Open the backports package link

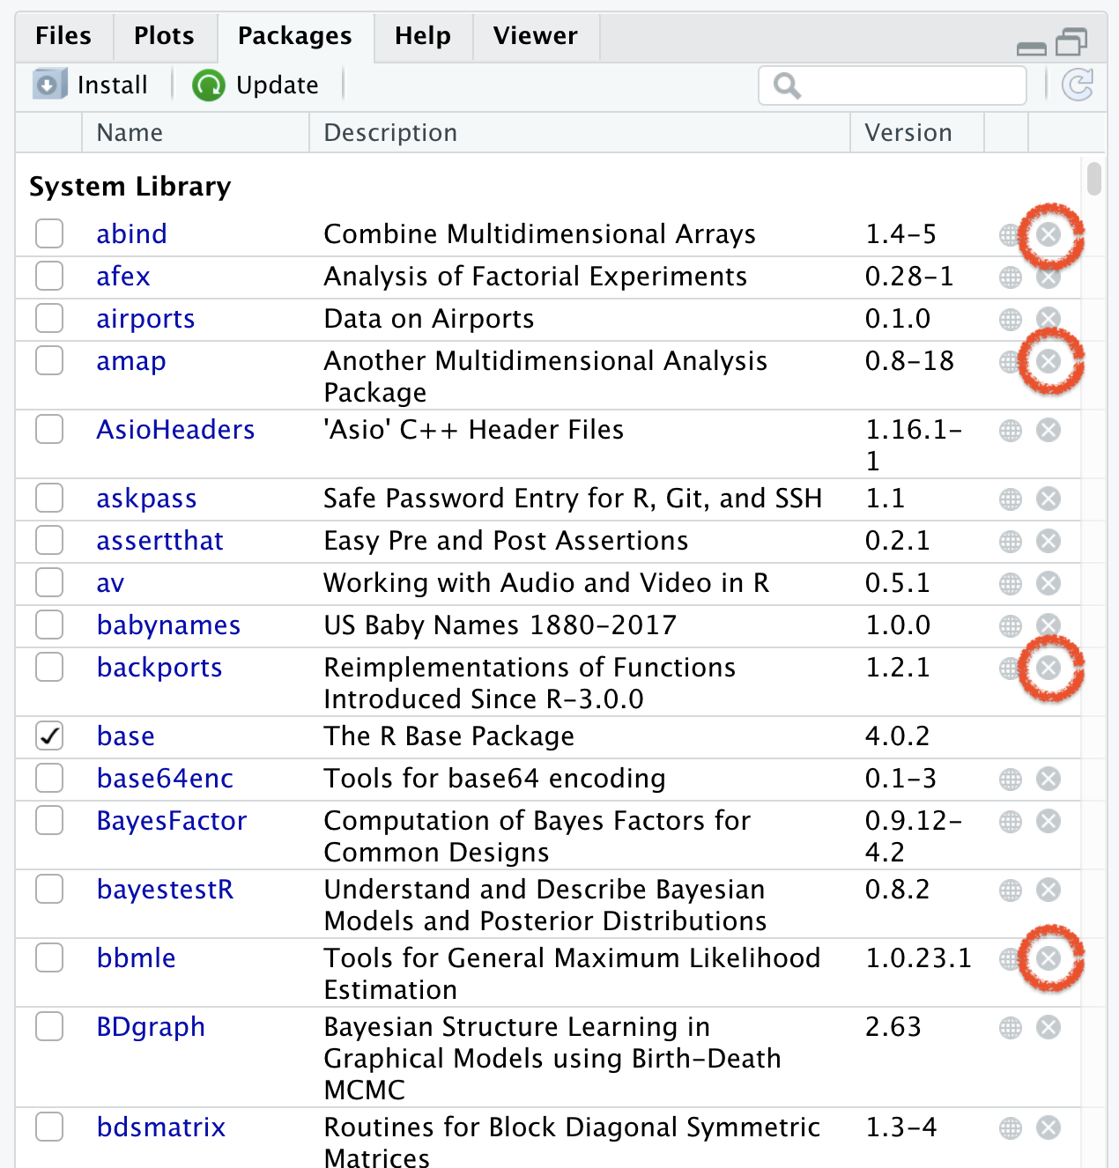tap(159, 668)
